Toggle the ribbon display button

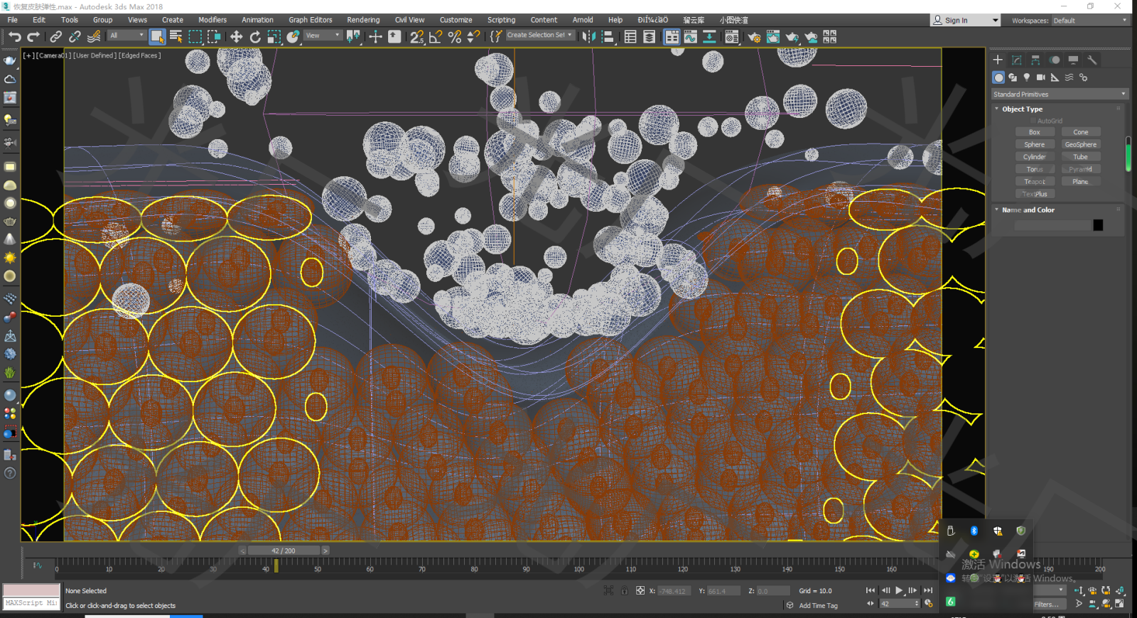click(672, 36)
